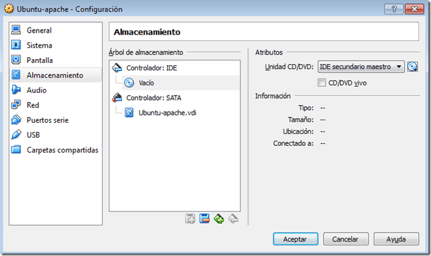Open Audio settings category
The height and width of the screenshot is (256, 431).
36,90
